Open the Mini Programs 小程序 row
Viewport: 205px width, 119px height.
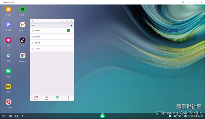tap(52, 49)
